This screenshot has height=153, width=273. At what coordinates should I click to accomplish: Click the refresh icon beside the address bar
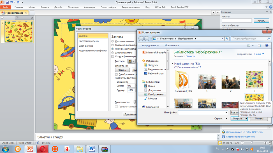pyautogui.click(x=227, y=39)
